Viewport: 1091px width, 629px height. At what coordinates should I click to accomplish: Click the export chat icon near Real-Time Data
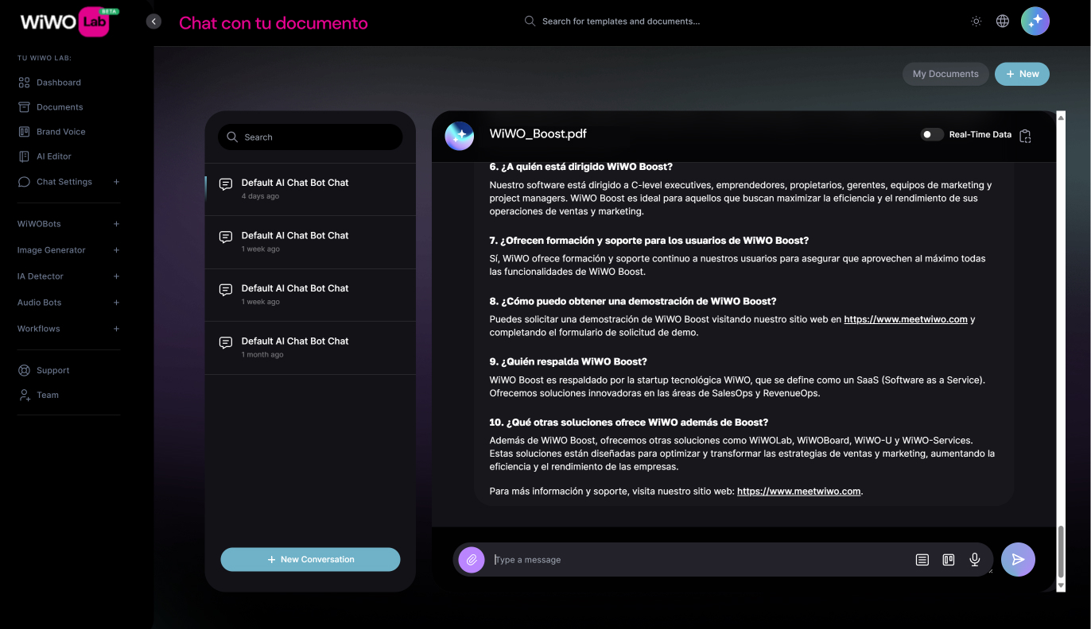tap(1025, 136)
